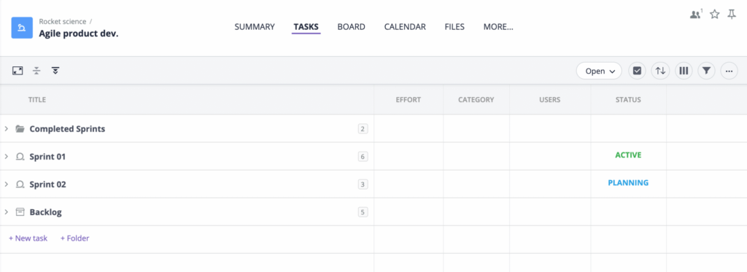
Task: Click the Backlog archive box icon
Action: pyautogui.click(x=20, y=212)
